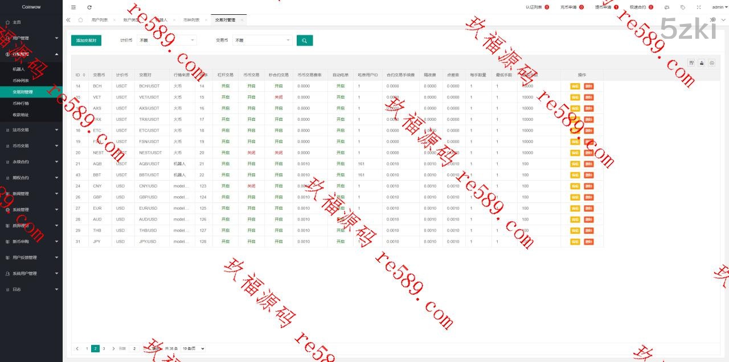Click the orange edit button for BCH row

pyautogui.click(x=575, y=86)
